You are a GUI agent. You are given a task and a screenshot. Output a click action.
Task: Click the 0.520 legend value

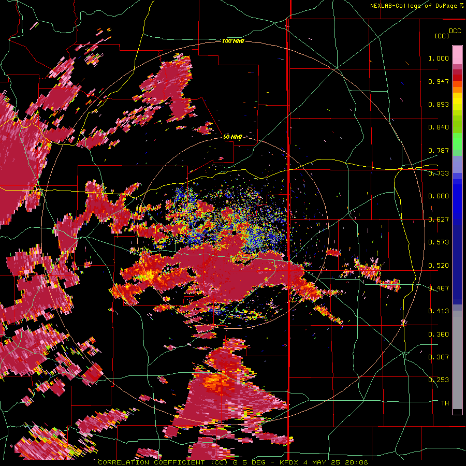[439, 266]
